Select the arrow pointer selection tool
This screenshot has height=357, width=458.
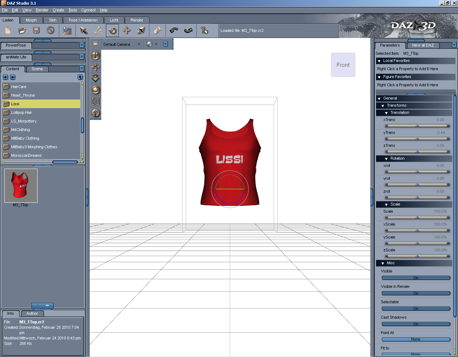[x=84, y=30]
